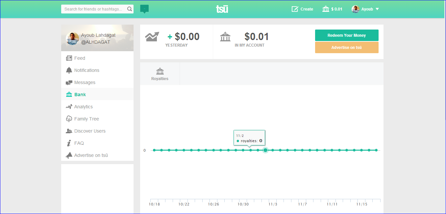Click the Create link in header
The height and width of the screenshot is (214, 446).
pyautogui.click(x=307, y=9)
